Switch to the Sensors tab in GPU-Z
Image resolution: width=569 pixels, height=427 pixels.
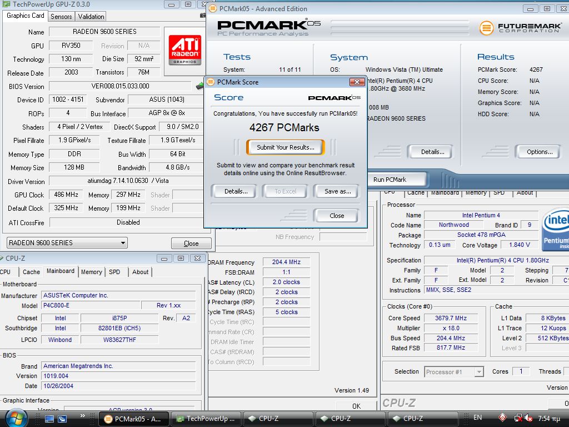click(61, 16)
